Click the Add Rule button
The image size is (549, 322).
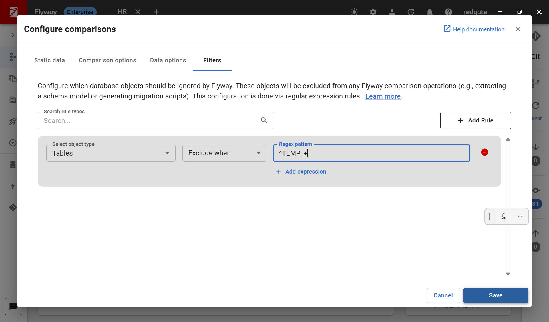(476, 120)
